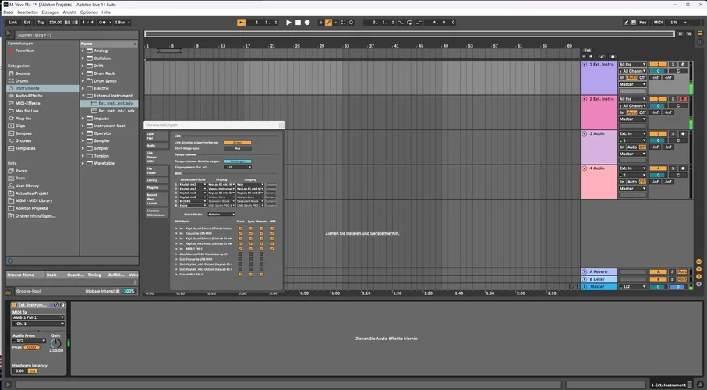Image resolution: width=707 pixels, height=390 pixels.
Task: Solo track 1 Ext. Instrument
Action: tap(673, 65)
